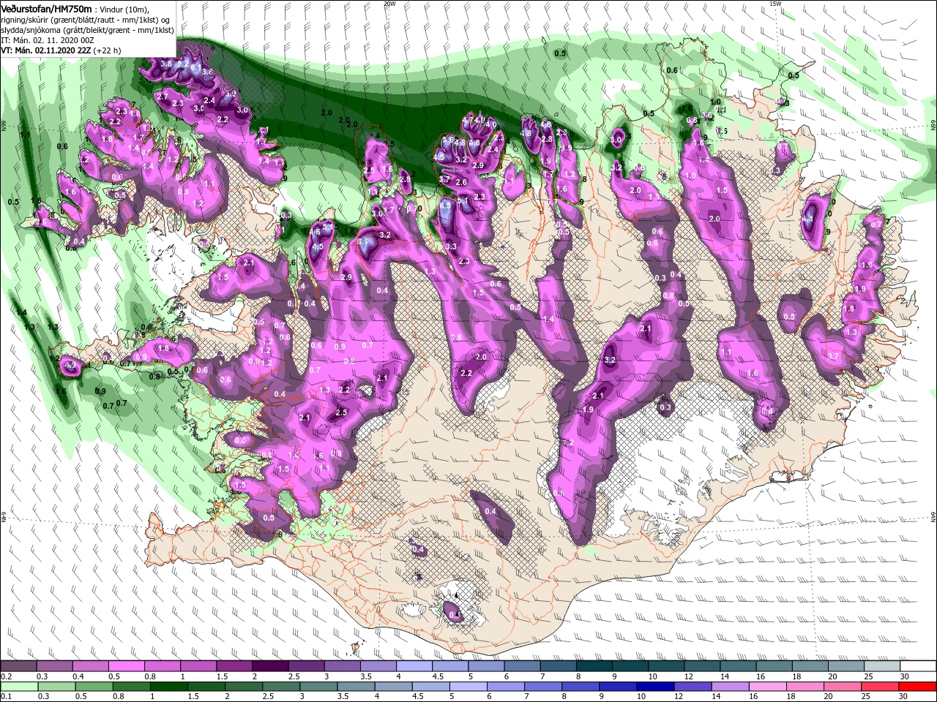Select the pink swatch between 16 and 18, lower row
Viewport: 937px width, 702px height.
[768, 687]
